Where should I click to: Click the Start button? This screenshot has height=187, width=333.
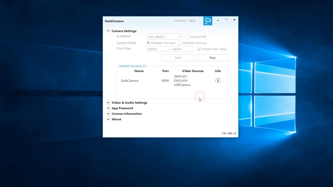178,58
